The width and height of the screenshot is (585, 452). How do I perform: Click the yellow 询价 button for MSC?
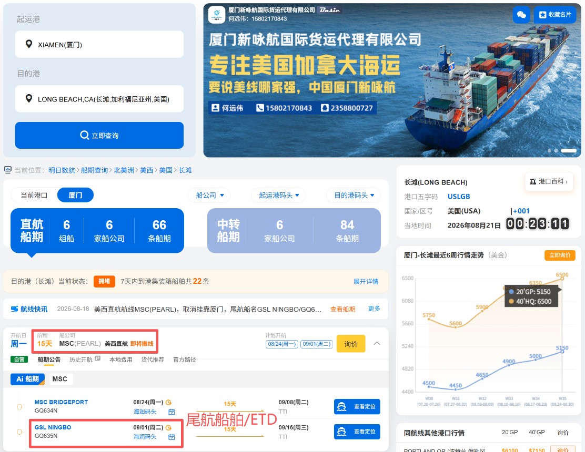[351, 344]
